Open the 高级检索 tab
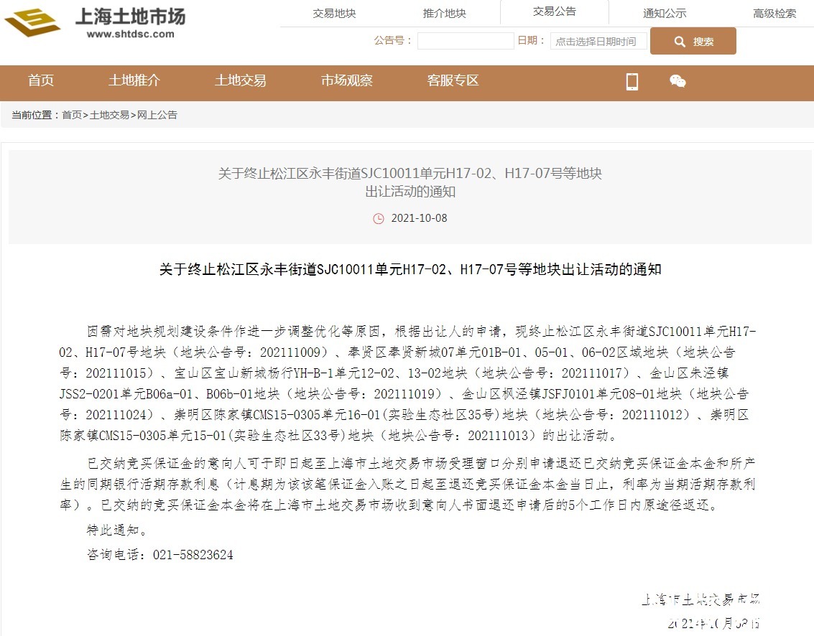The height and width of the screenshot is (636, 814). [774, 14]
